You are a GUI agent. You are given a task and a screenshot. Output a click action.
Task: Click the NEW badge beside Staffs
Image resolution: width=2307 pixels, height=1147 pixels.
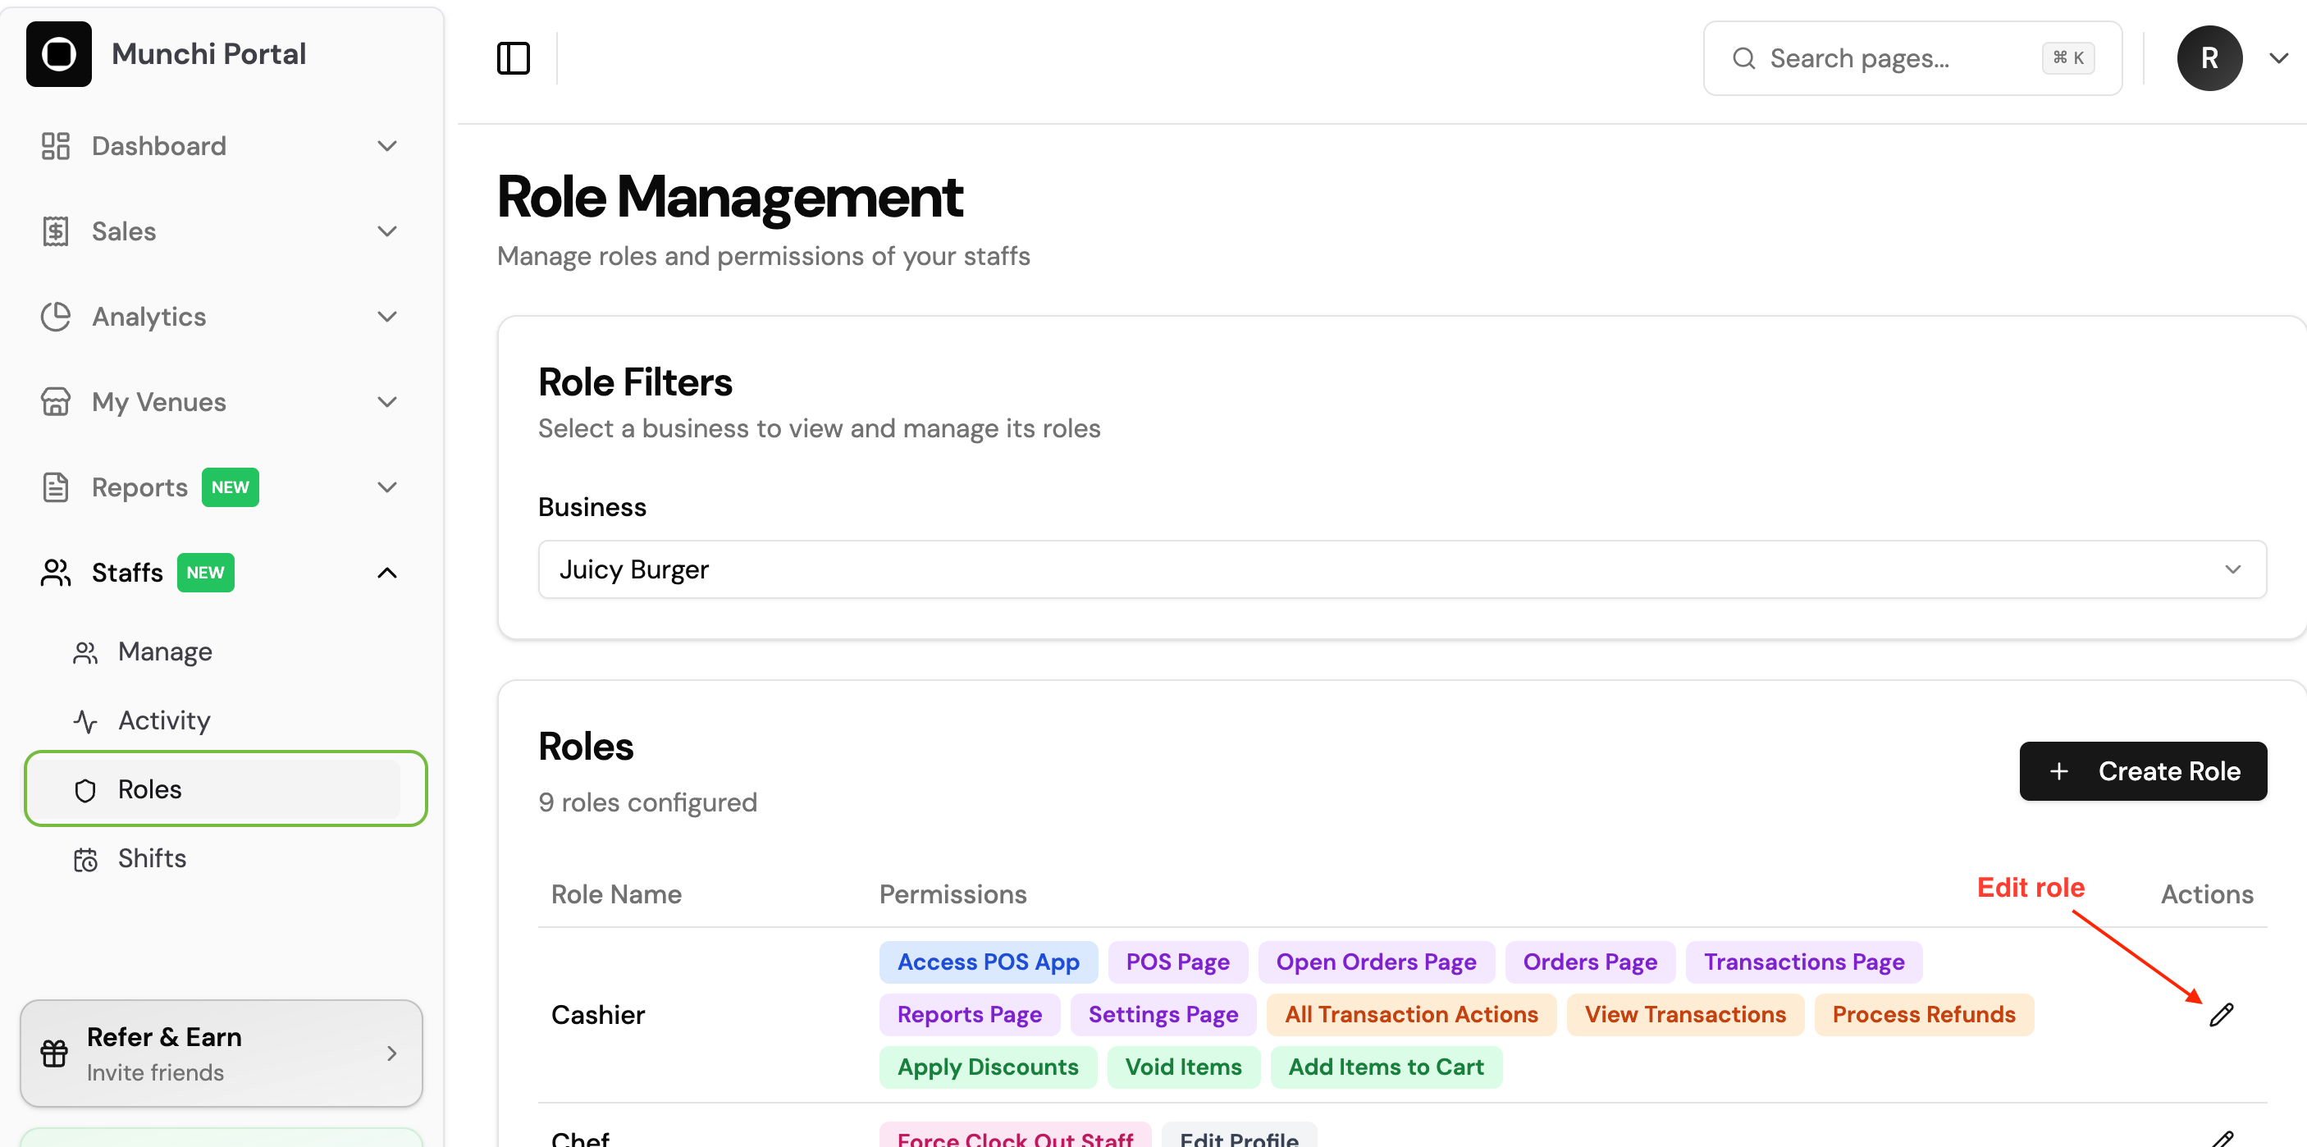point(205,572)
